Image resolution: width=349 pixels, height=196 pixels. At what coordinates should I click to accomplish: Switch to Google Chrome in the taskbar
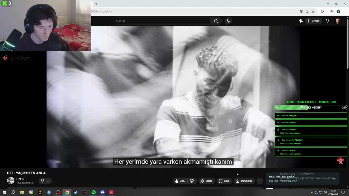coord(67,192)
